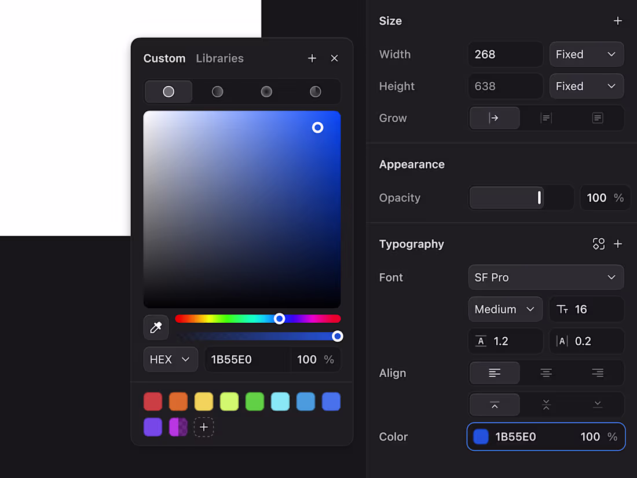637x478 pixels.
Task: Open the typography styles picker icon
Action: click(599, 243)
